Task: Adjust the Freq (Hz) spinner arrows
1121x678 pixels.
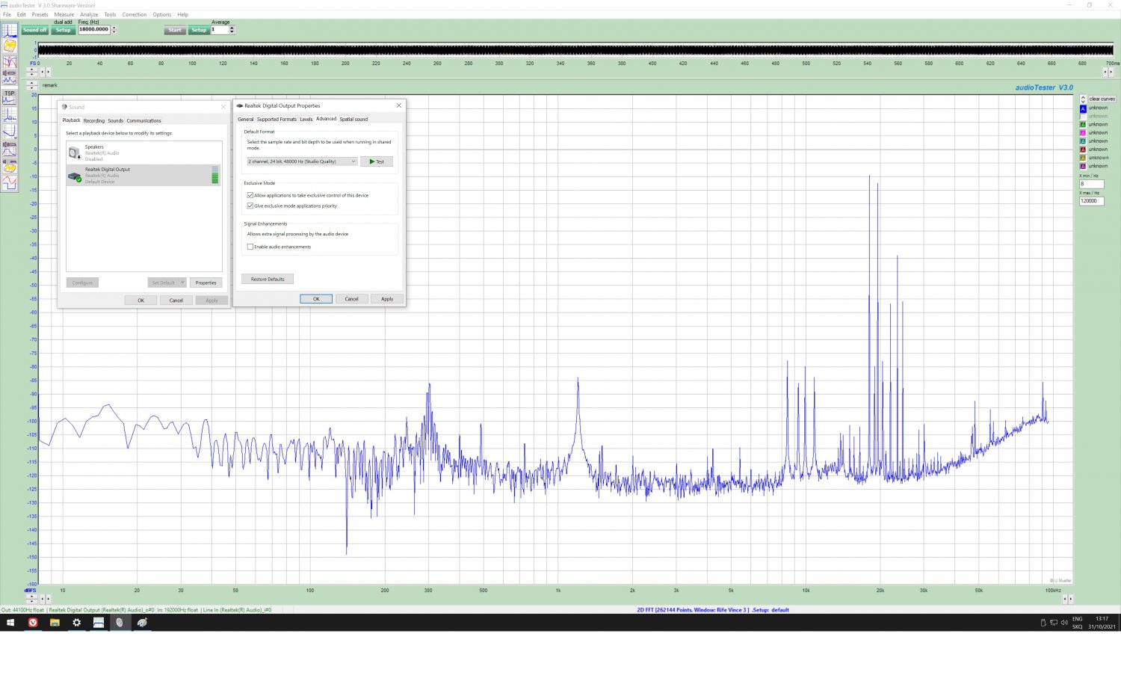Action: [x=114, y=30]
